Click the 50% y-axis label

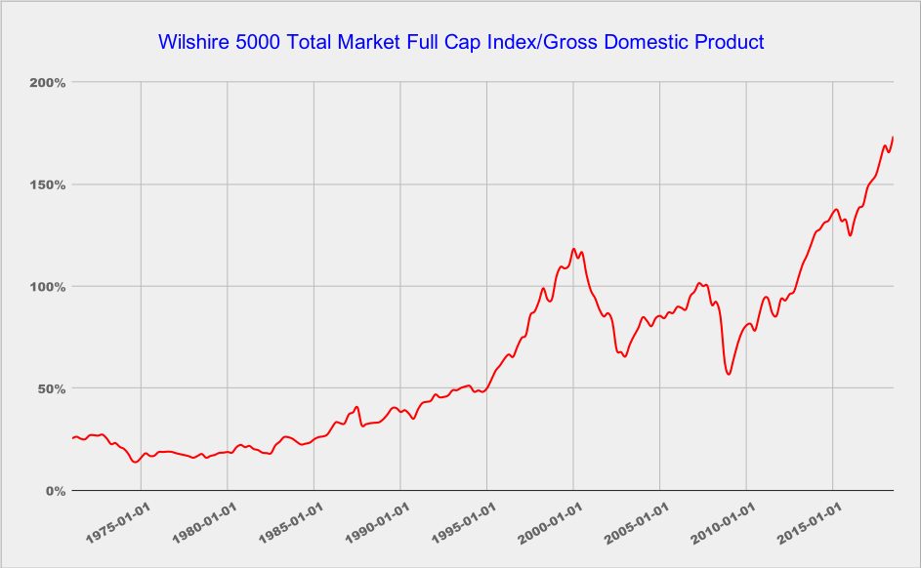pos(51,388)
